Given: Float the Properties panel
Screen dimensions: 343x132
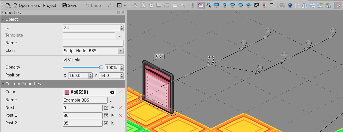Looking at the screenshot, I should coord(118,13).
